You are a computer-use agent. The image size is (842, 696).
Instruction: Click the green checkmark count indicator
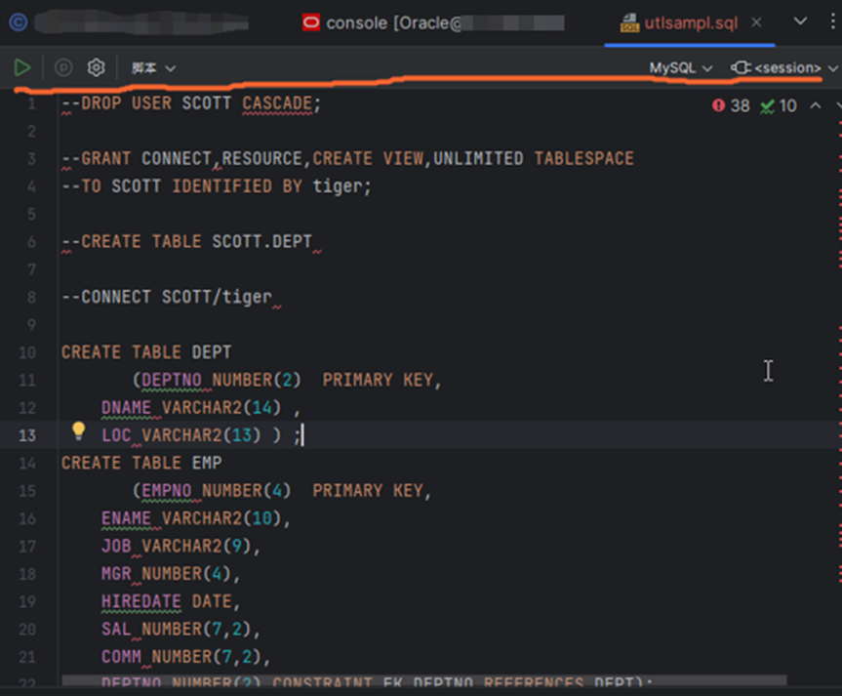[778, 105]
